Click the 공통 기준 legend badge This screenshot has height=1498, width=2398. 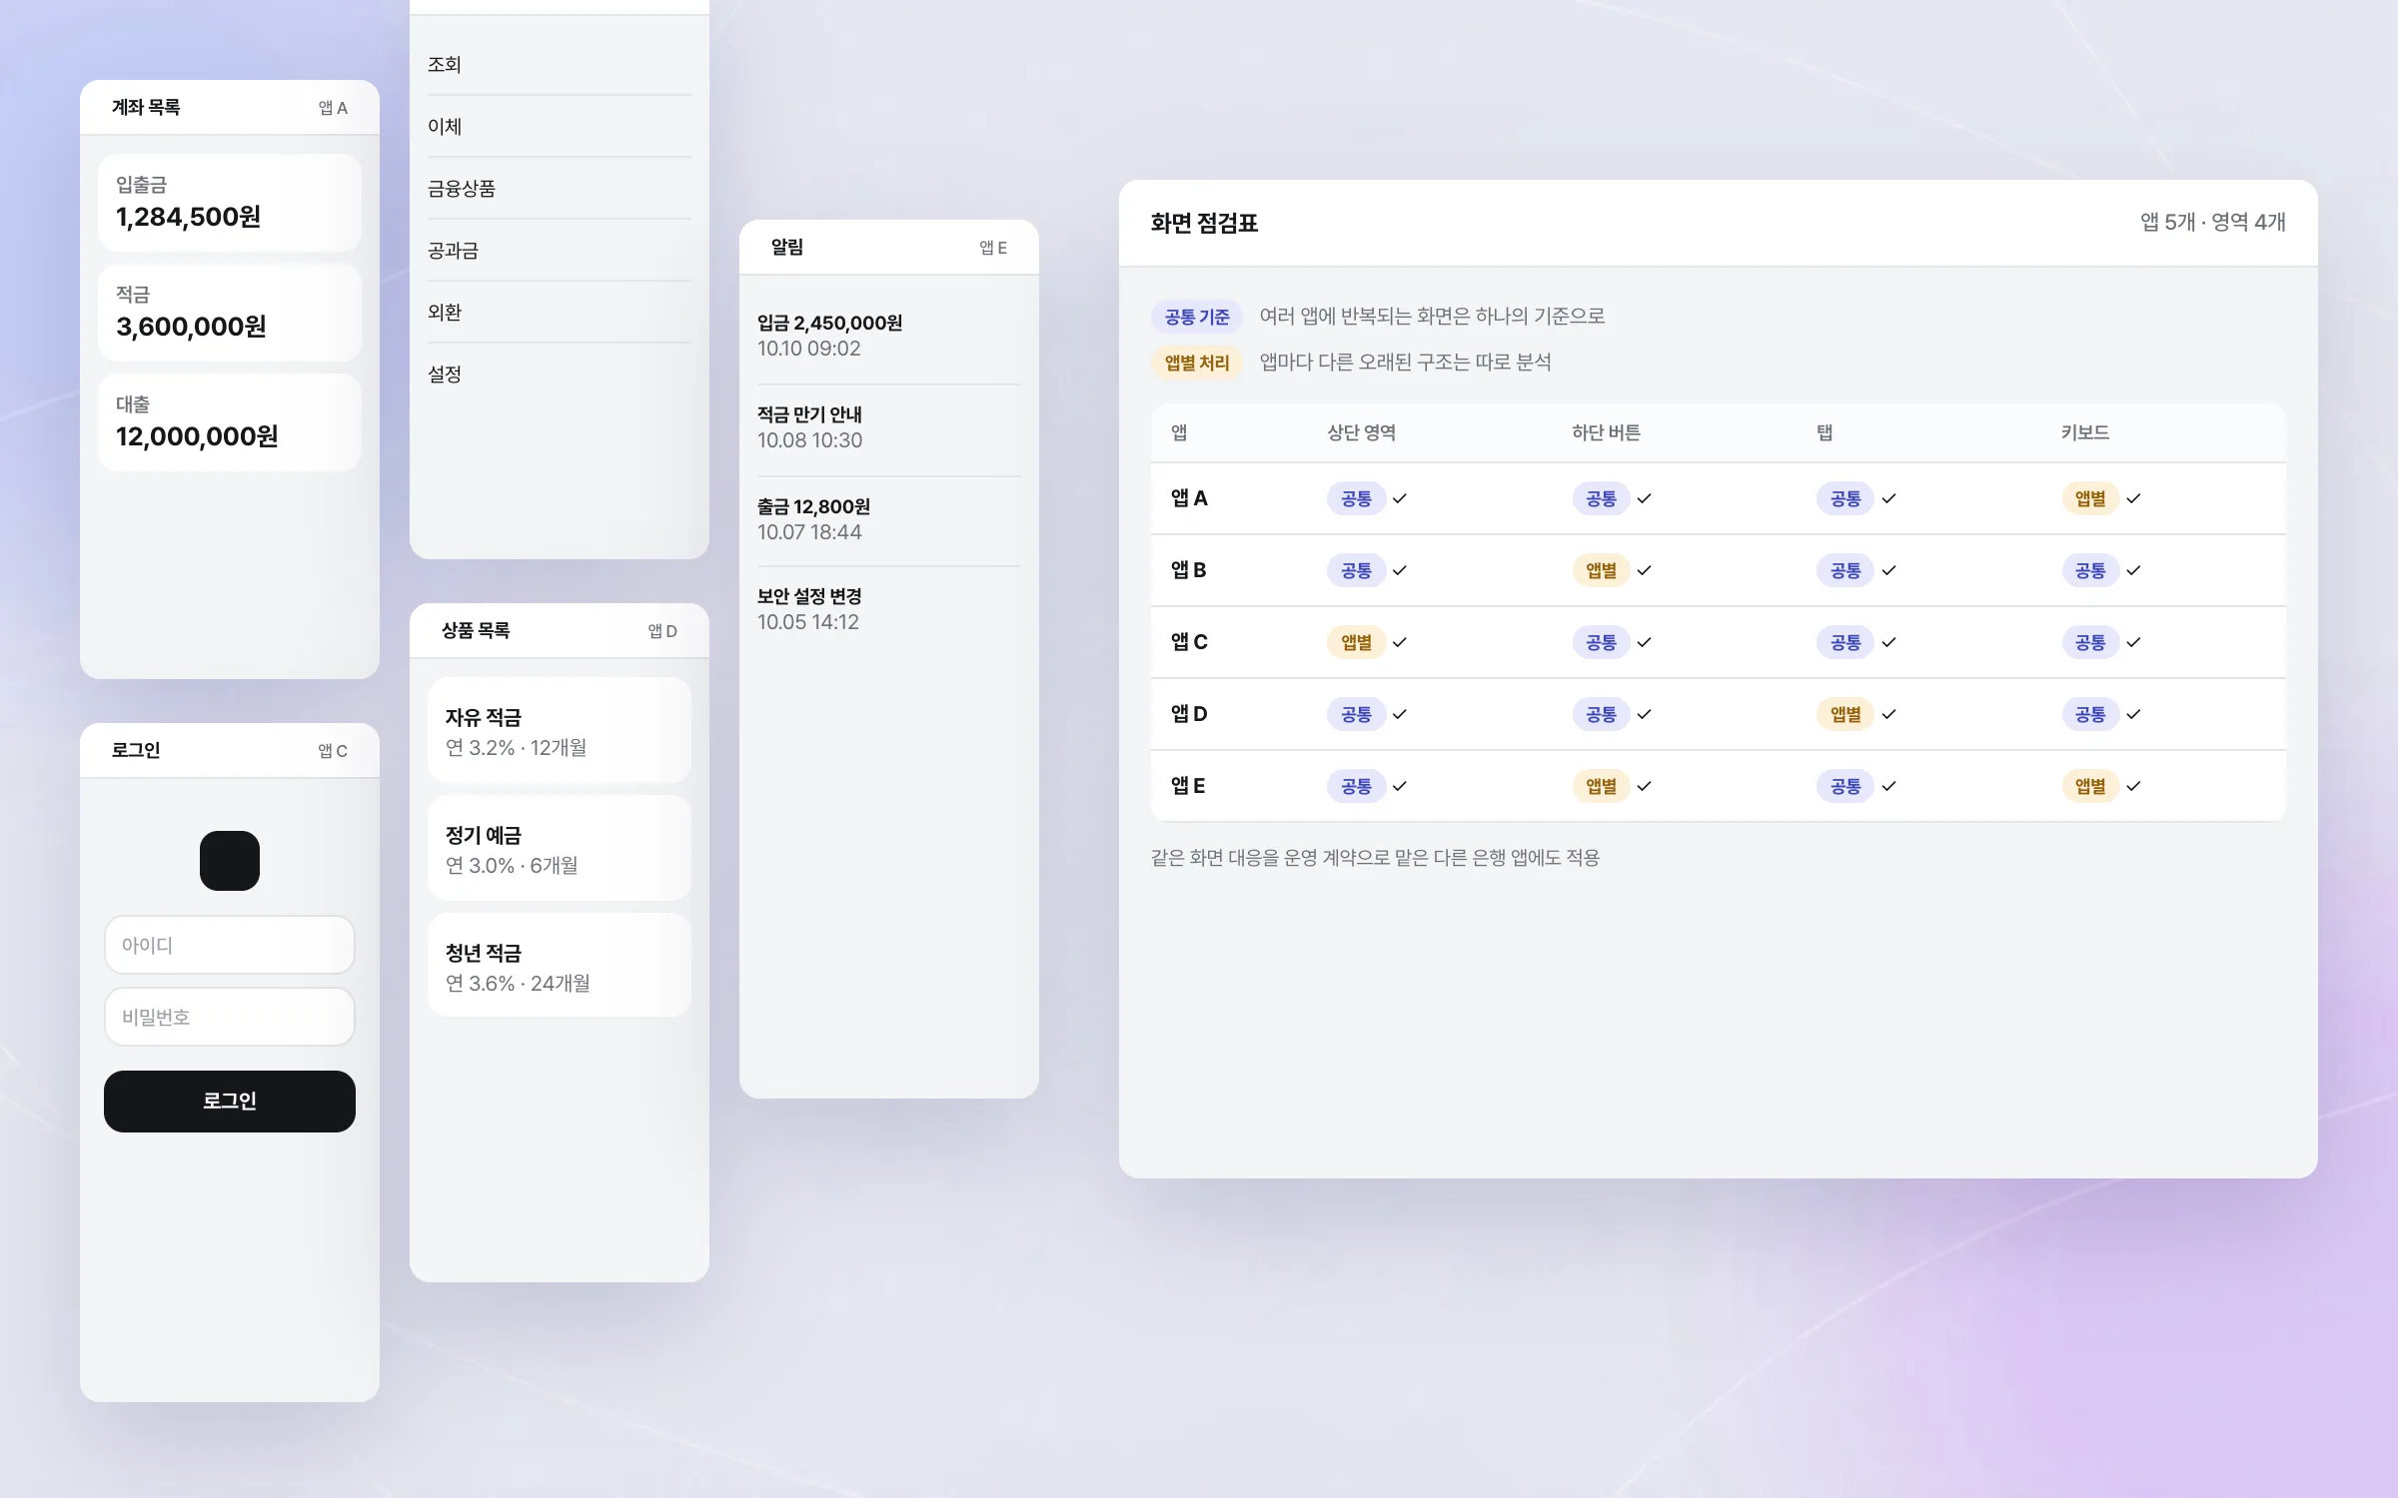point(1197,317)
